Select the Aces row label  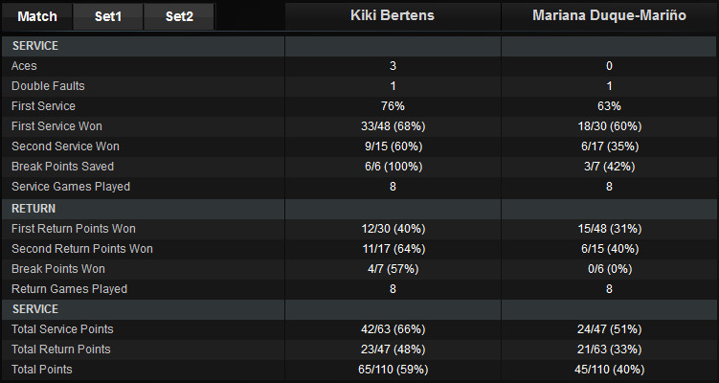24,66
